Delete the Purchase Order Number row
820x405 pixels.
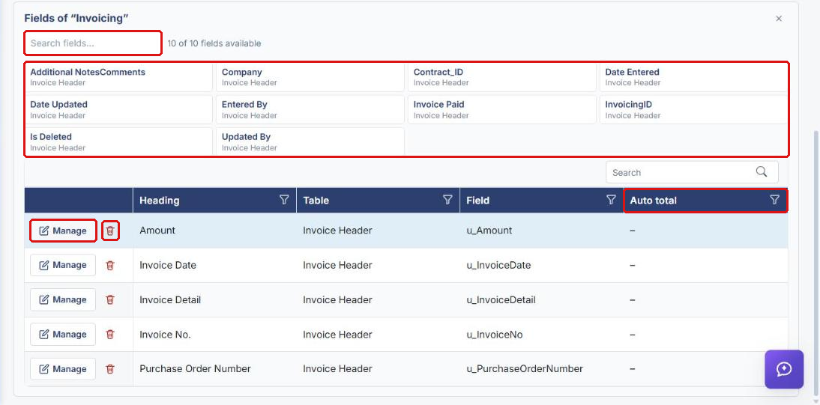pos(110,368)
